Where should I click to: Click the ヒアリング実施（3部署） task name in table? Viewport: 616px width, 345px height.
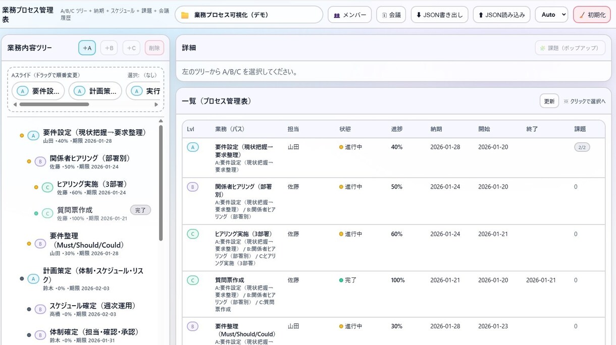click(x=244, y=234)
